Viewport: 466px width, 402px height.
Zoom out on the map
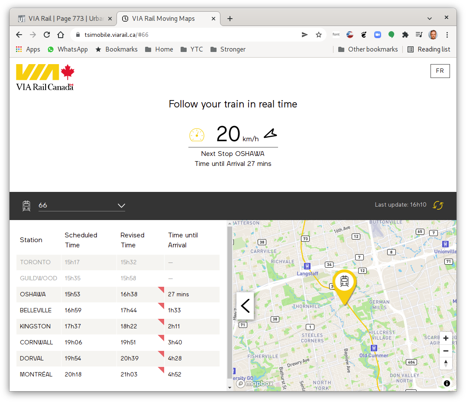pyautogui.click(x=446, y=351)
